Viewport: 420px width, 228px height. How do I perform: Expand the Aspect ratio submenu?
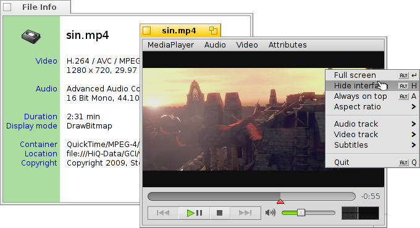pos(372,107)
